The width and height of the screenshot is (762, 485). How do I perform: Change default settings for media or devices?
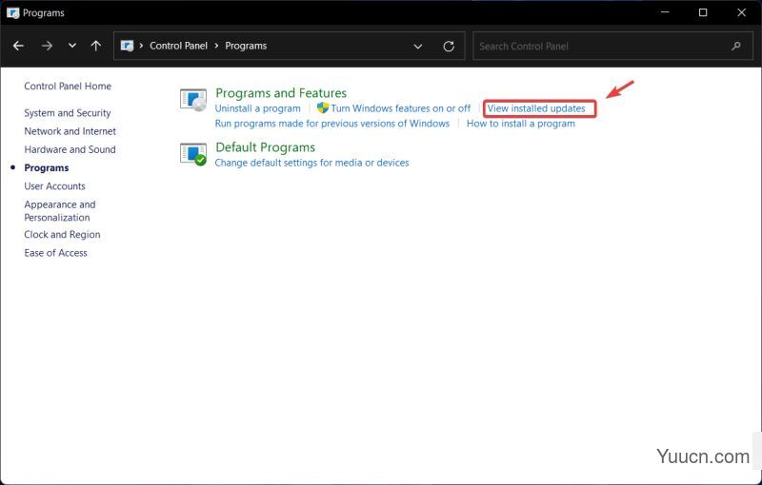[x=311, y=163]
